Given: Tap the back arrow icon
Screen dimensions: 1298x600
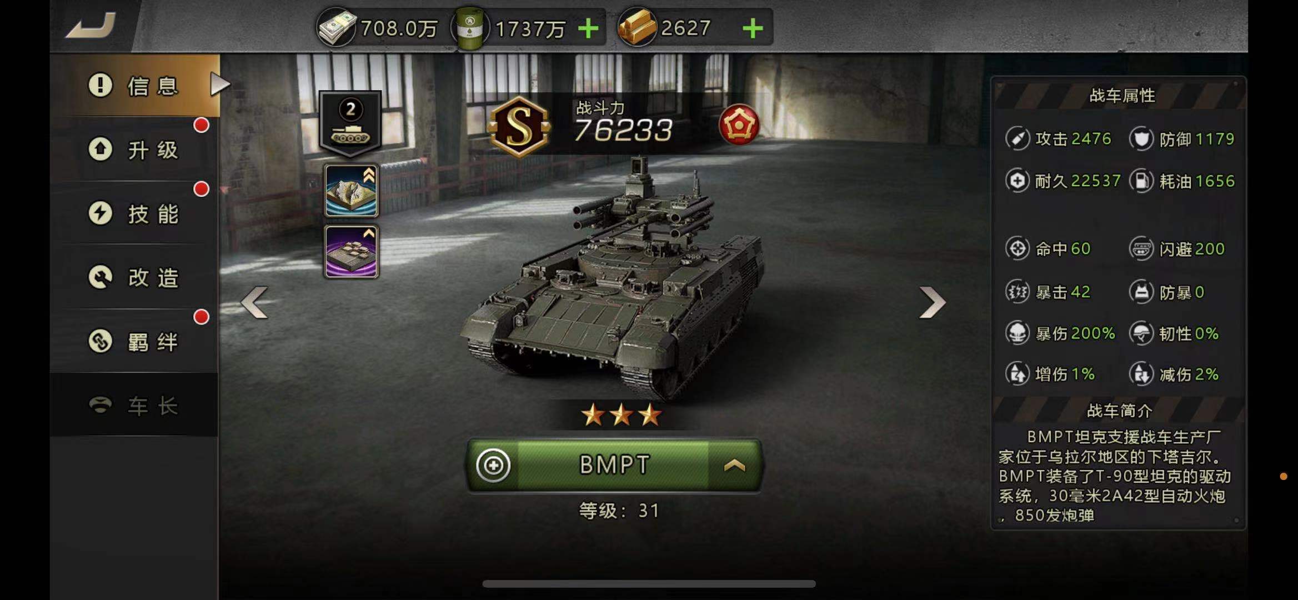Looking at the screenshot, I should coord(91,26).
